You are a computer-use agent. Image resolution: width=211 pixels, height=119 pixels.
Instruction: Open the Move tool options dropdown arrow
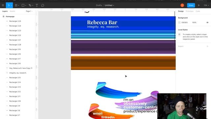(12, 5)
